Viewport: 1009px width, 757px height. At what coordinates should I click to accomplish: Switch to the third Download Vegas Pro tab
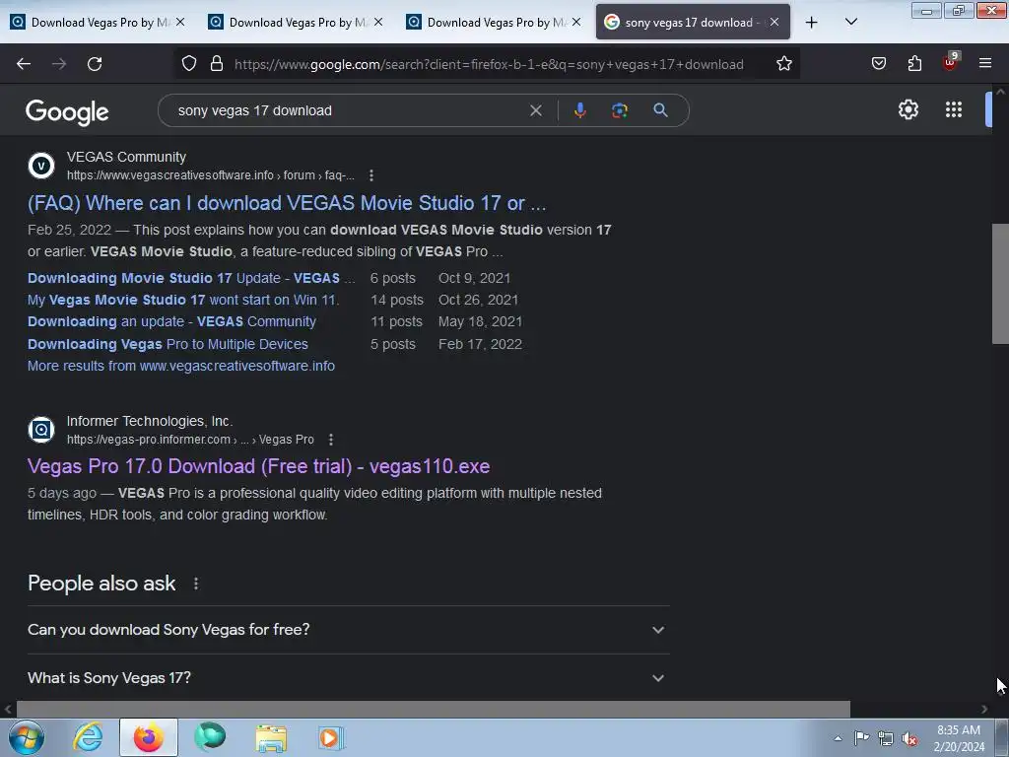point(493,23)
